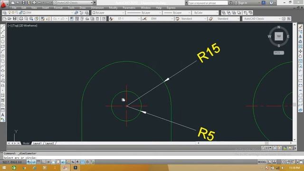Click Save in the Standard toolbar
Screen dimensions: 304x171
15,19
